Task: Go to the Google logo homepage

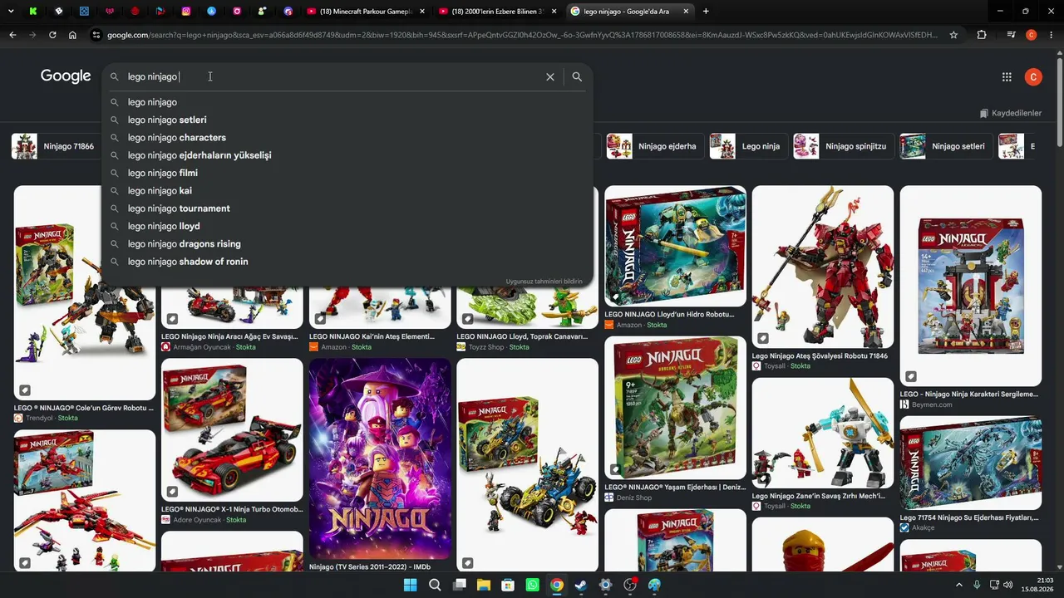Action: tap(66, 76)
